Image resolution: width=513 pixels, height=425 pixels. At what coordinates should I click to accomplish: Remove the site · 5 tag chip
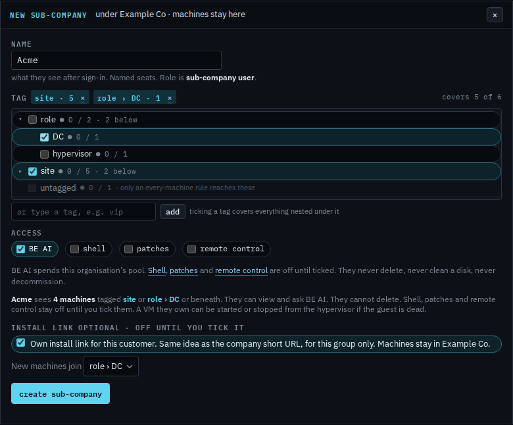pyautogui.click(x=83, y=98)
